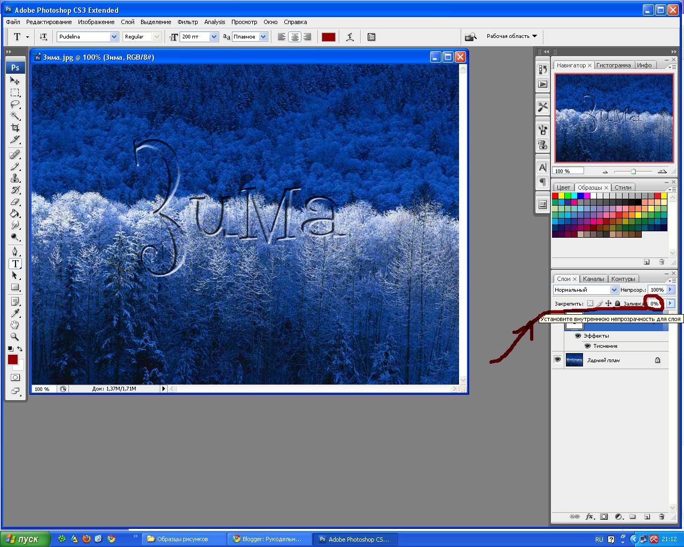Toggle Quick Mask mode
Image resolution: width=684 pixels, height=547 pixels.
click(15, 378)
